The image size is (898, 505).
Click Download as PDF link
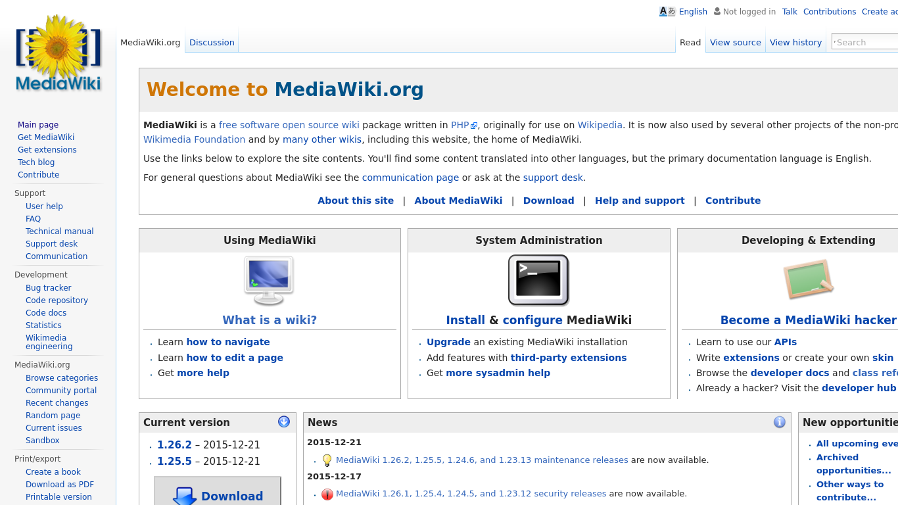(60, 485)
